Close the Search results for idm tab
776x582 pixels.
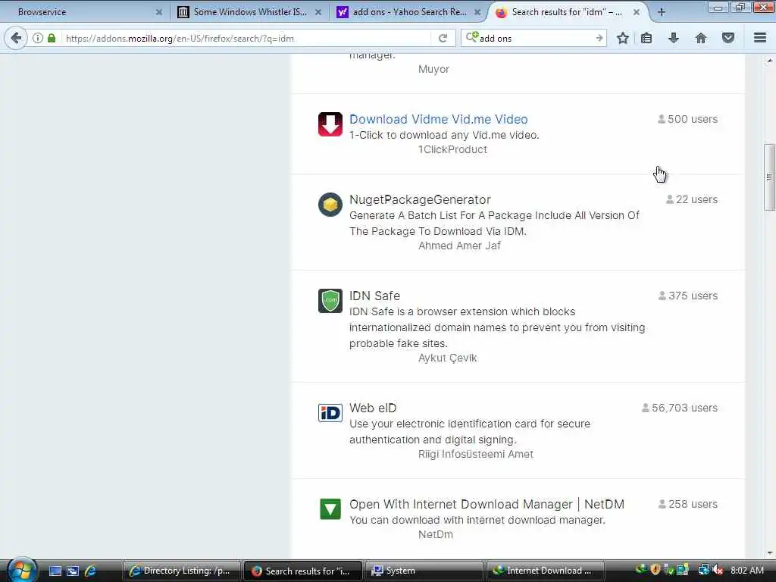[637, 12]
